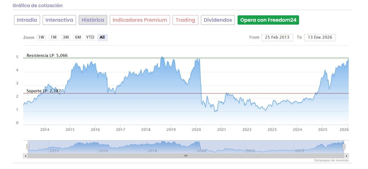The image size is (368, 169).
Task: Click the Trading button
Action: click(x=185, y=20)
